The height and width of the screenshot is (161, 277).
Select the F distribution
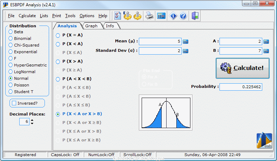pyautogui.click(x=12, y=58)
